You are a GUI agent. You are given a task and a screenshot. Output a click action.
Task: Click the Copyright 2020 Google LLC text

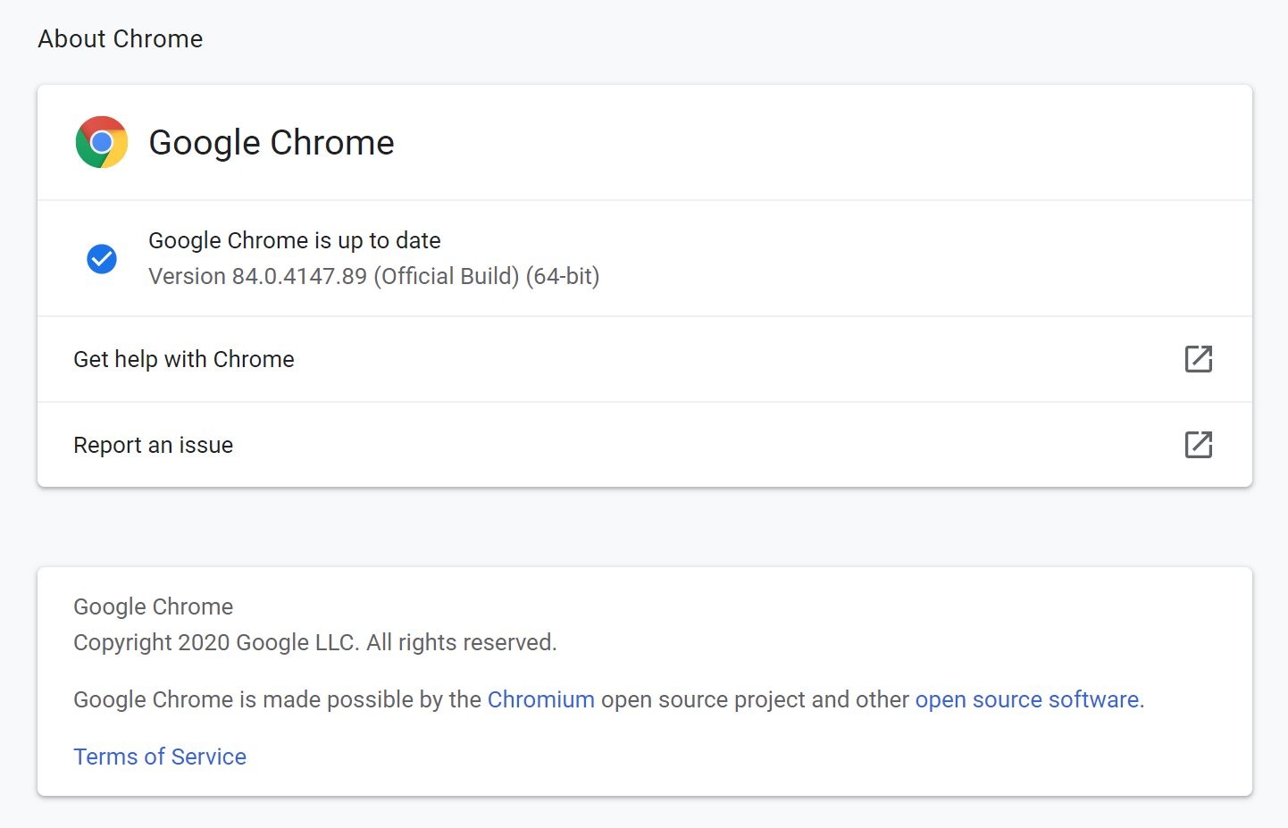tap(314, 641)
